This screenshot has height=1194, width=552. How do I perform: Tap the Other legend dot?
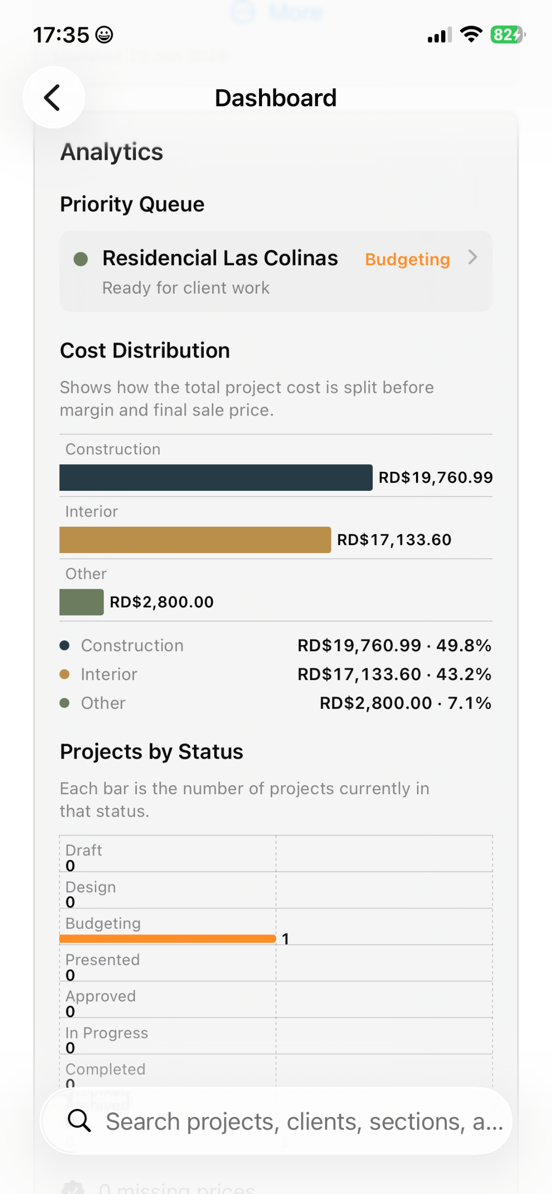[x=64, y=703]
